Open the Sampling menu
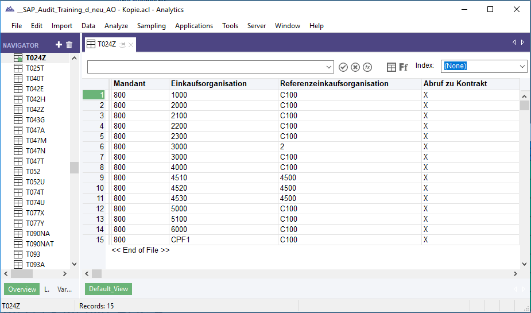 pyautogui.click(x=152, y=26)
